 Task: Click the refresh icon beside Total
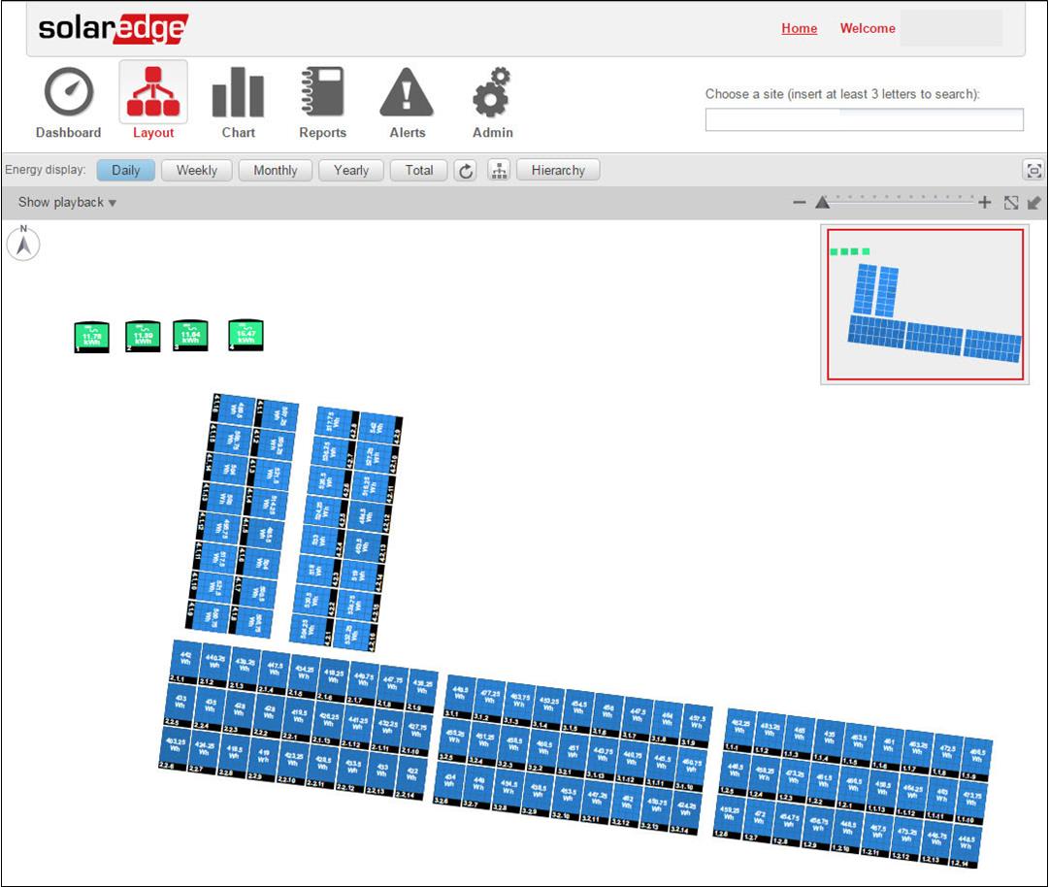[466, 171]
